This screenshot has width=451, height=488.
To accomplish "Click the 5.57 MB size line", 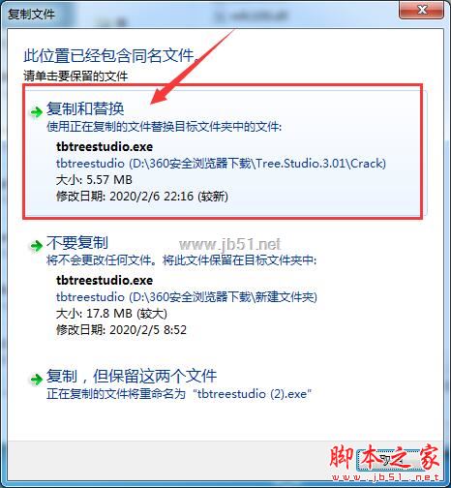I will (94, 180).
